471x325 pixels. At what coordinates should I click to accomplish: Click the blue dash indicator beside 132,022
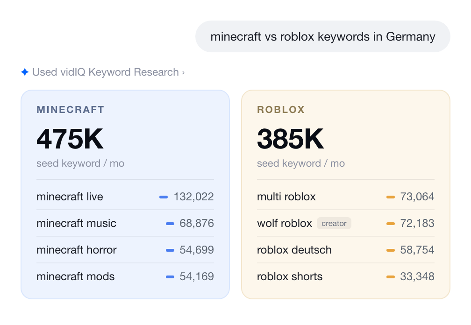pyautogui.click(x=164, y=197)
